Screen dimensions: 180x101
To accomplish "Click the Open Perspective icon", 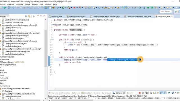I will point(176,12).
